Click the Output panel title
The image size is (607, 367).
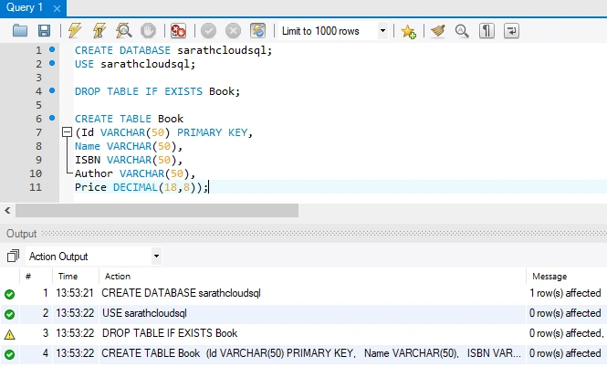click(21, 234)
